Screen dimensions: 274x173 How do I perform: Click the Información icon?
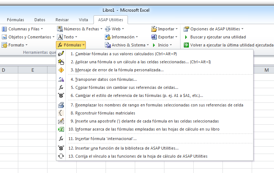tap(108, 37)
